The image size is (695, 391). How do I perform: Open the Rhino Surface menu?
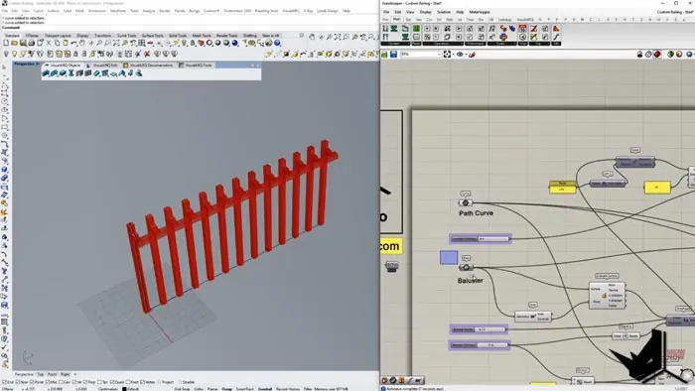(x=53, y=11)
